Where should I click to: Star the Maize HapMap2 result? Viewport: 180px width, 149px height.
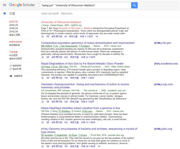(42, 122)
